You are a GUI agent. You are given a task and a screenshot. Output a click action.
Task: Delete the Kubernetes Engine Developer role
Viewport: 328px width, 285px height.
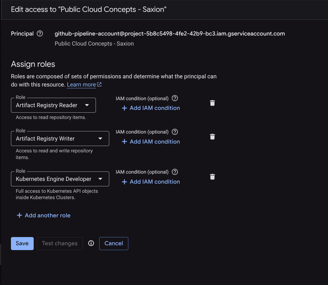coord(212,176)
